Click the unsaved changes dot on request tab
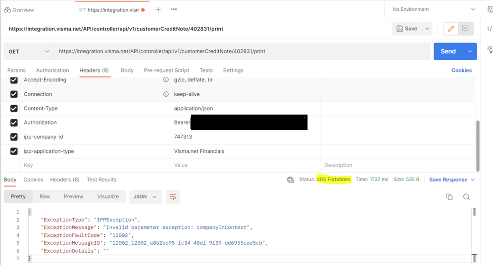Image resolution: width=494 pixels, height=265 pixels. coord(143,10)
